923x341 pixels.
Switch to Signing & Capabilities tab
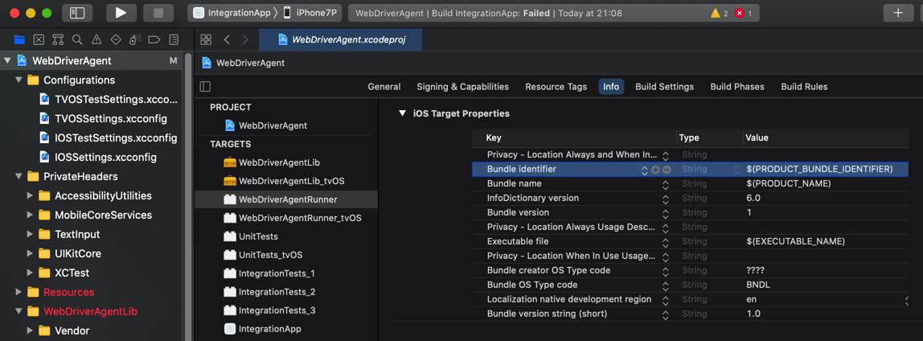pos(462,87)
